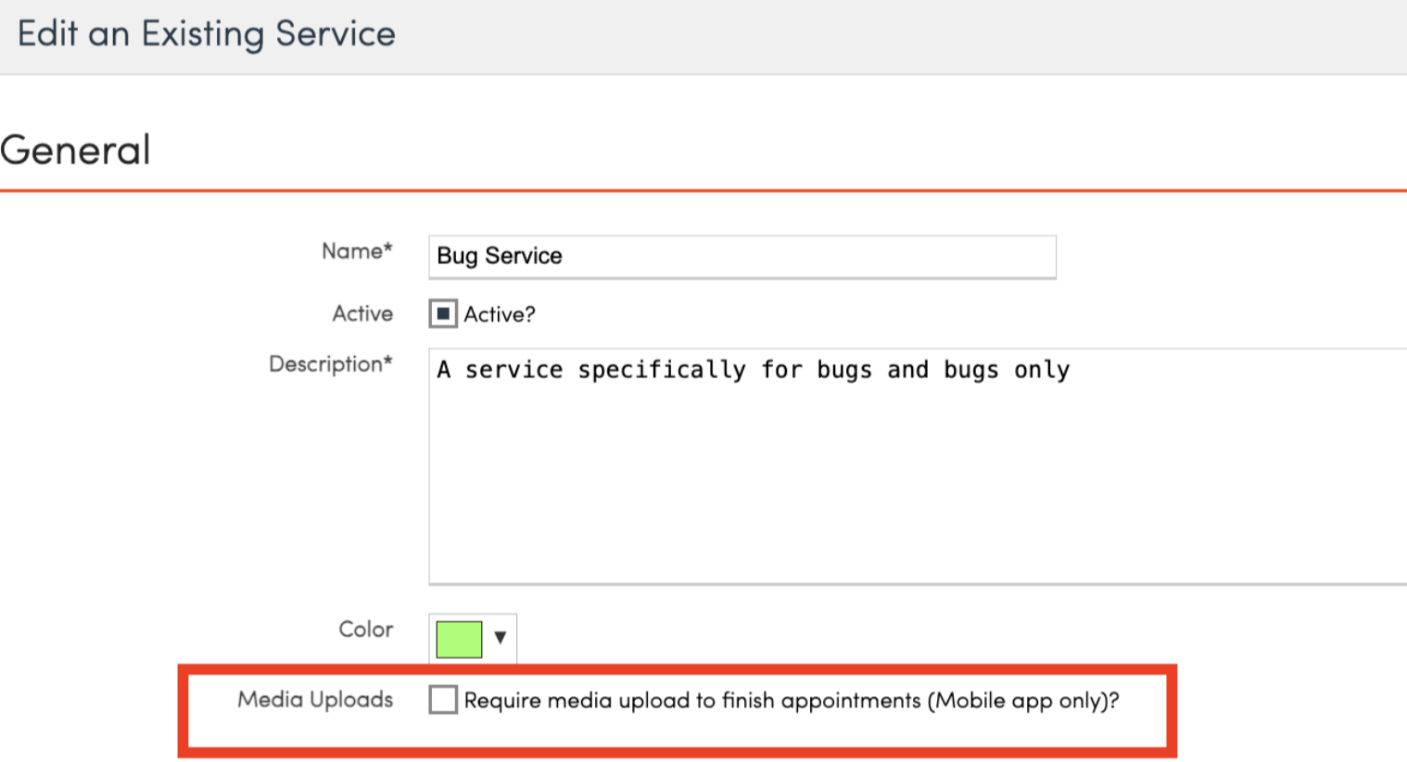The image size is (1407, 762).
Task: Toggle the Active? checkbox
Action: pos(443,314)
